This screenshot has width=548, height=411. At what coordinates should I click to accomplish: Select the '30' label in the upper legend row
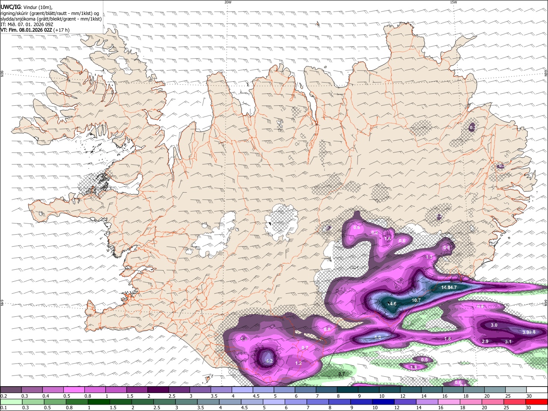click(x=529, y=396)
